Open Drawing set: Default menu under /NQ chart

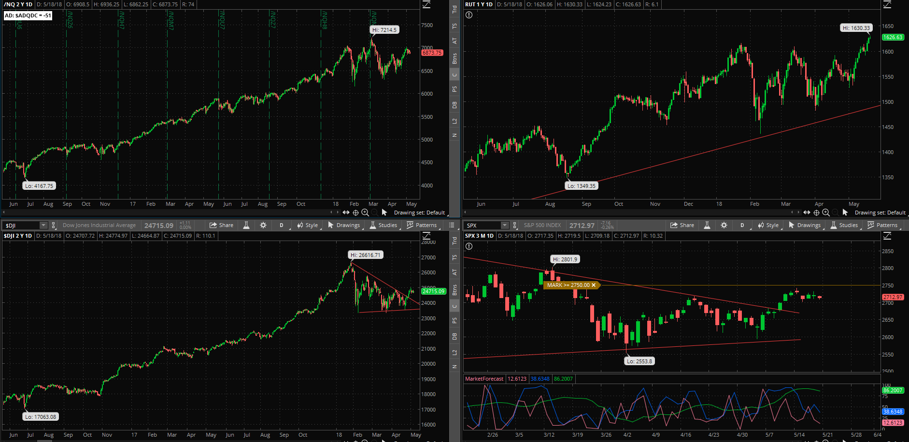(x=419, y=213)
